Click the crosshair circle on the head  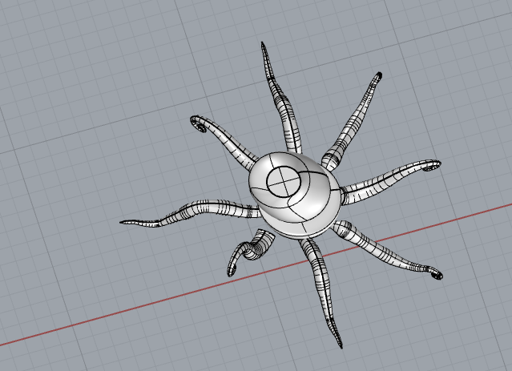coord(282,182)
